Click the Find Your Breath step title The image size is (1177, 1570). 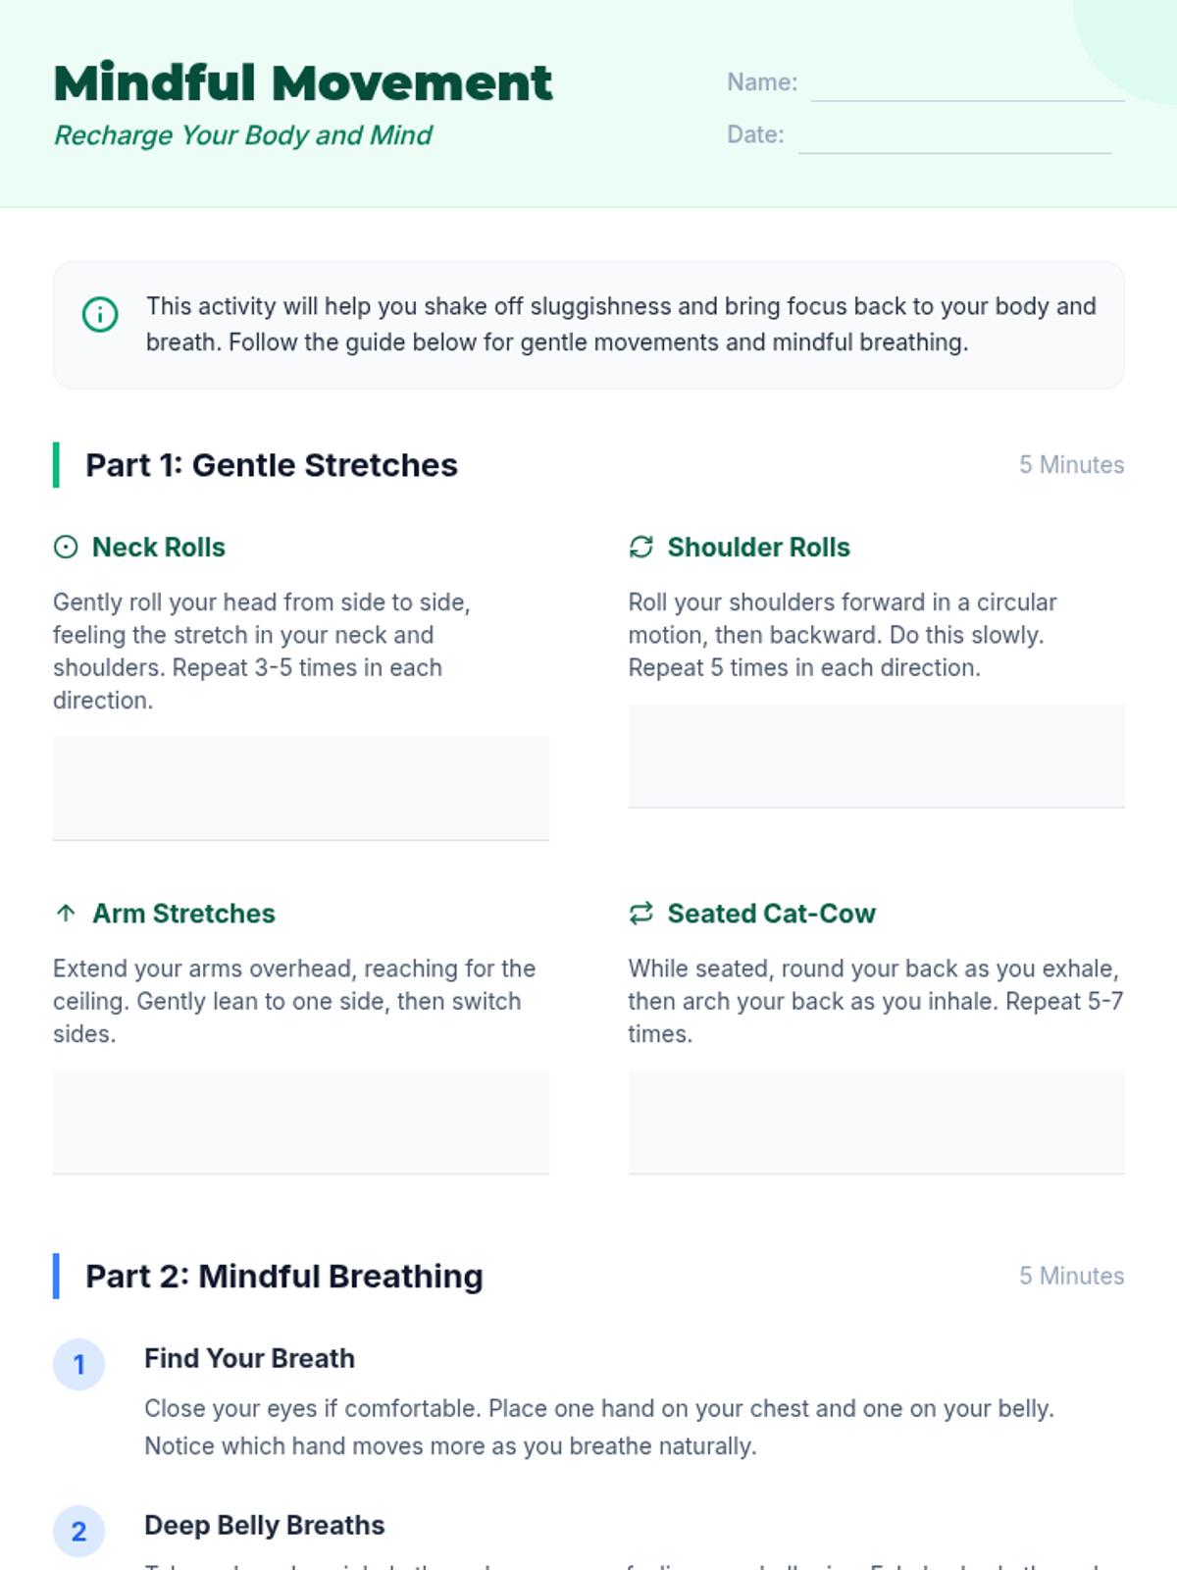(x=250, y=1359)
